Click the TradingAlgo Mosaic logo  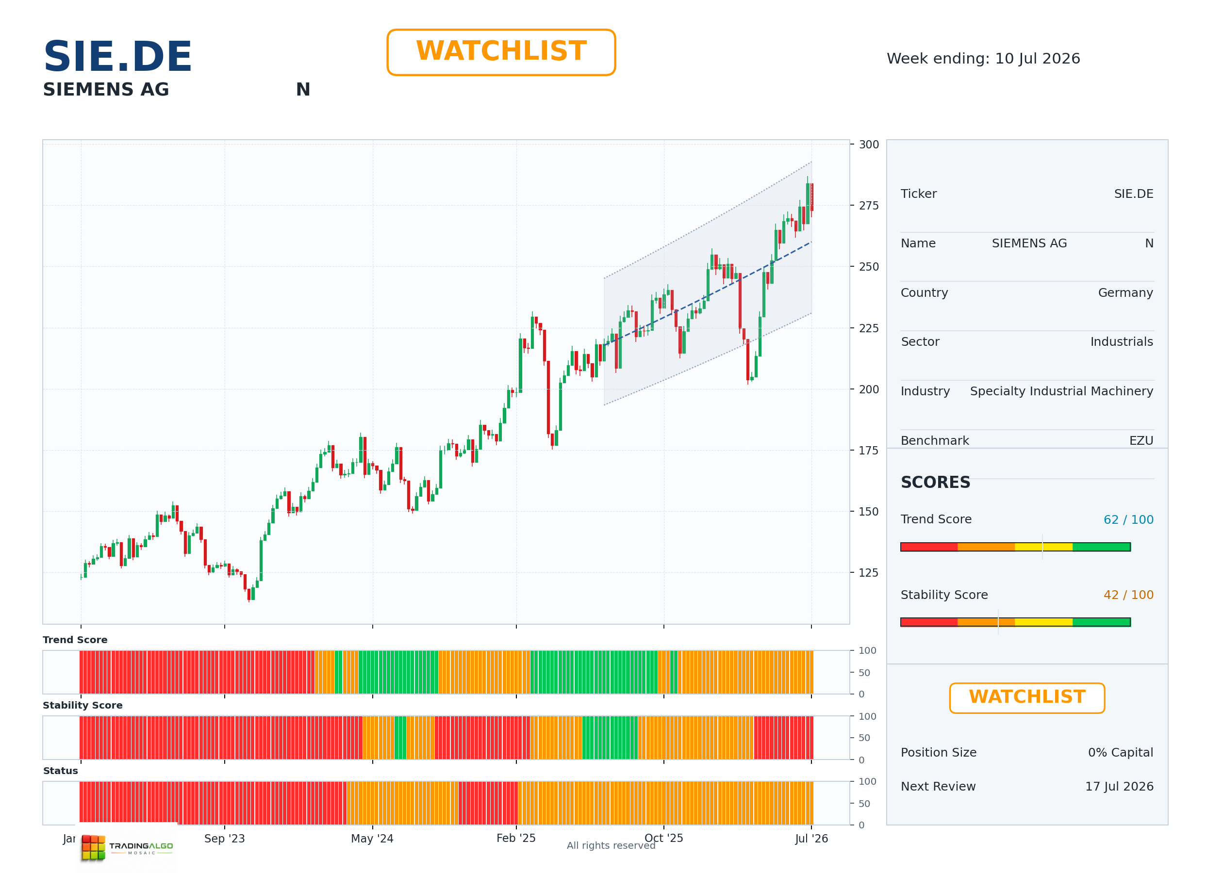pyautogui.click(x=128, y=848)
